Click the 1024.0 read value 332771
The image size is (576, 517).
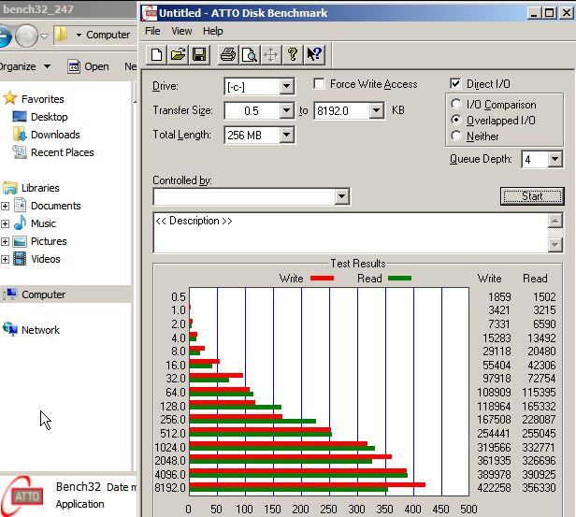pyautogui.click(x=539, y=447)
